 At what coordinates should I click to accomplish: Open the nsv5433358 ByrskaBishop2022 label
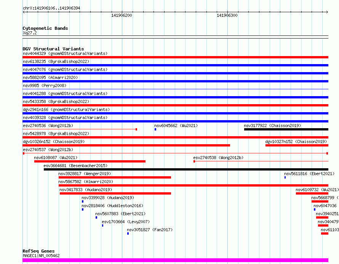[56, 101]
